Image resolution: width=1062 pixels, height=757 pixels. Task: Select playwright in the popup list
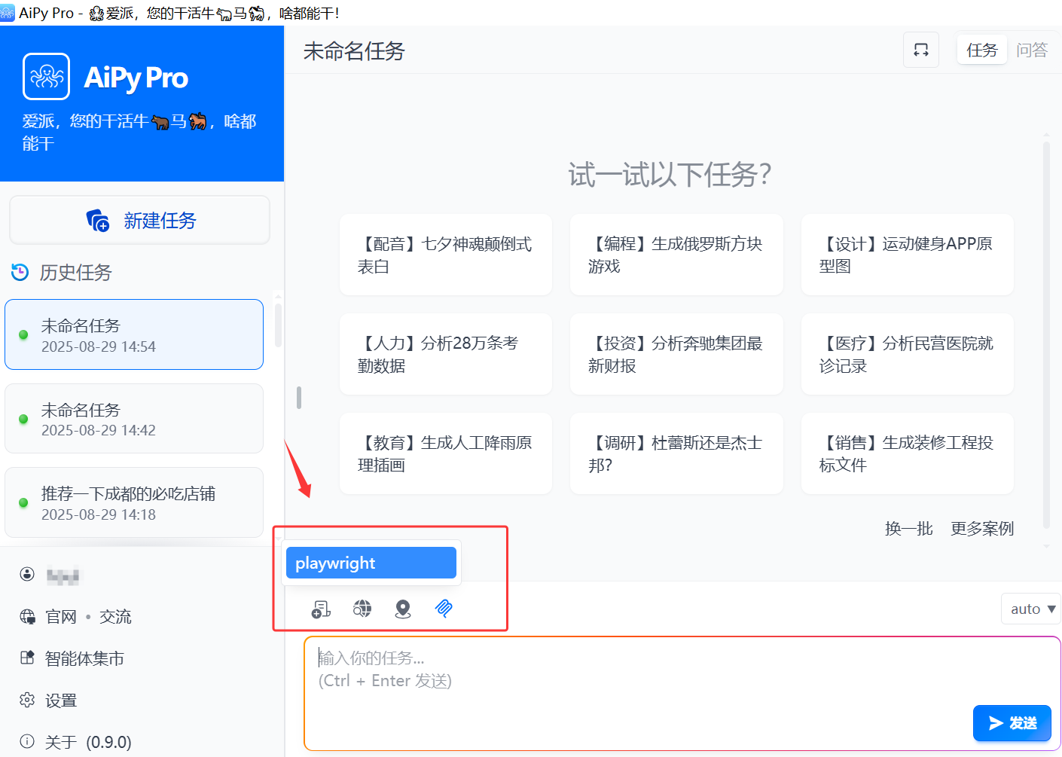(371, 563)
